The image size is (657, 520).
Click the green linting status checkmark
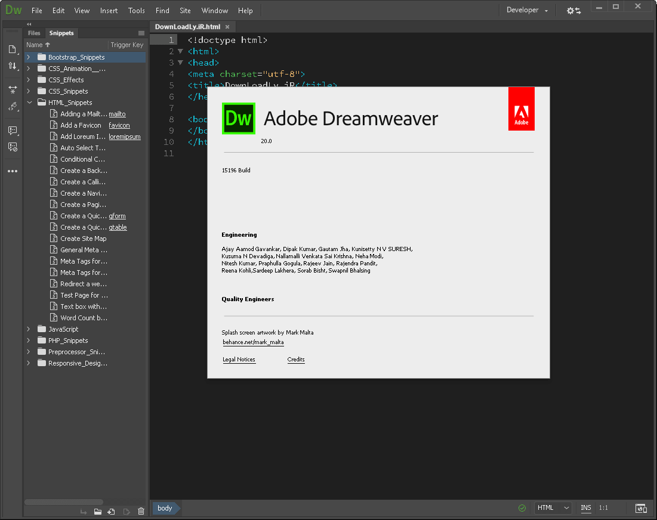point(521,507)
